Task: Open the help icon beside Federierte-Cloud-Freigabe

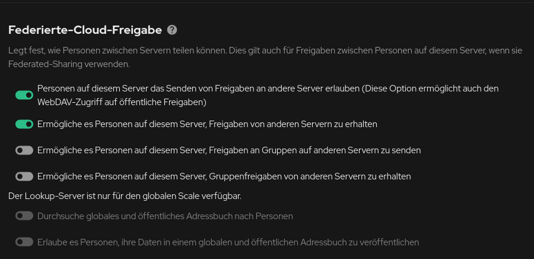Action: click(172, 30)
